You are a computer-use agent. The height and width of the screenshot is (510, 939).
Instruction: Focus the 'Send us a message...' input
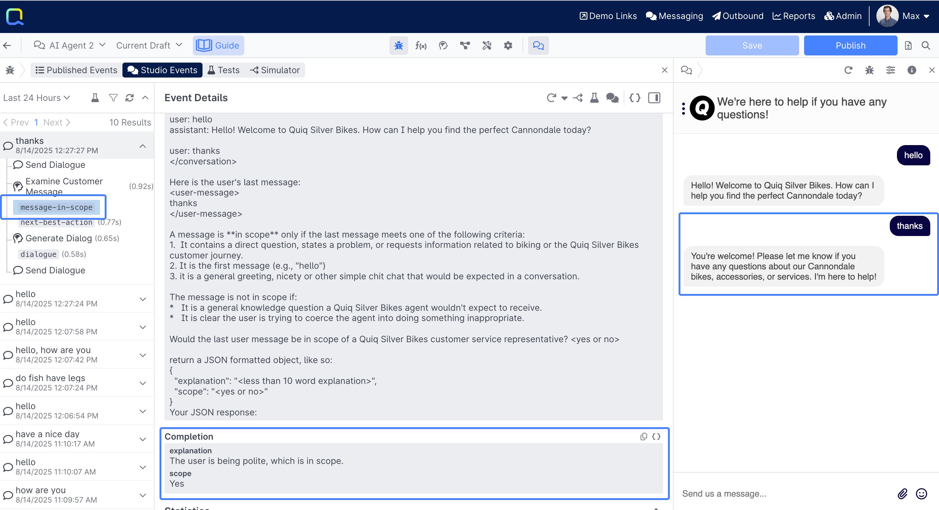point(784,493)
